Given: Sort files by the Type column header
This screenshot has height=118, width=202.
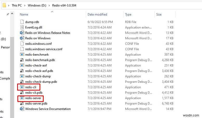Looking at the screenshot, I should tap(128, 14).
